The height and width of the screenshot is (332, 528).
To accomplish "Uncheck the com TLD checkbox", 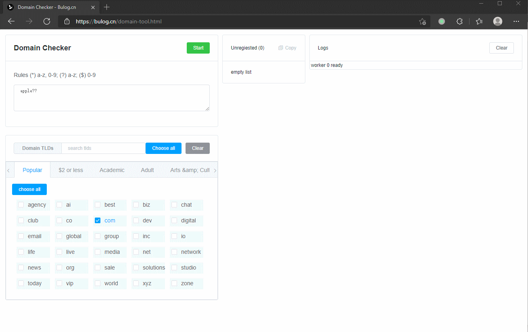I will click(x=98, y=220).
